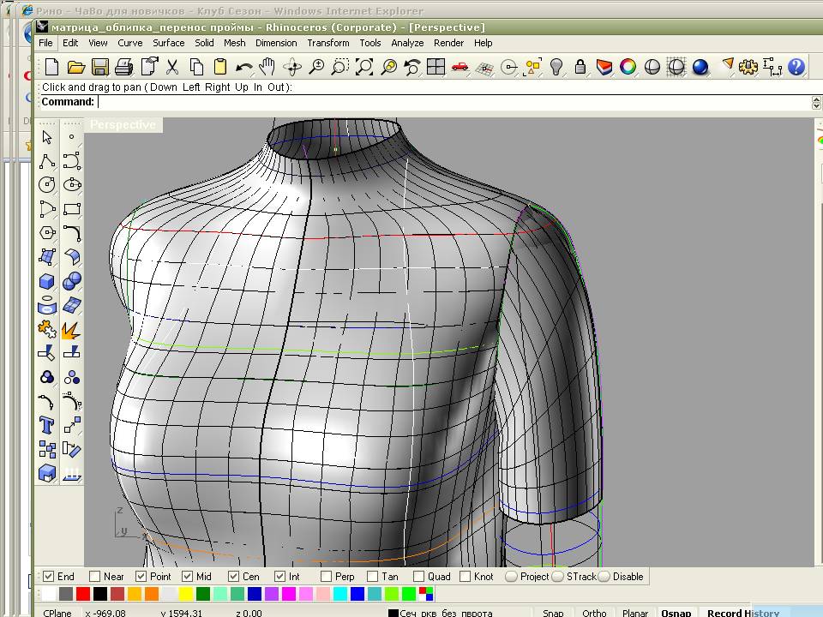Select the Zoom Extents tool
823x617 pixels.
coord(364,67)
